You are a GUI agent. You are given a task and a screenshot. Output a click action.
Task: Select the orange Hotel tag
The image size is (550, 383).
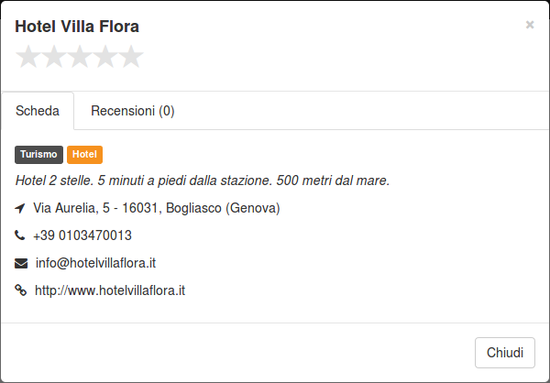(84, 155)
